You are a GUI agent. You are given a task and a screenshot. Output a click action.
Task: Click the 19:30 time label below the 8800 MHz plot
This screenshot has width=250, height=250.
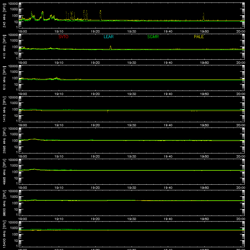pyautogui.click(x=132, y=219)
